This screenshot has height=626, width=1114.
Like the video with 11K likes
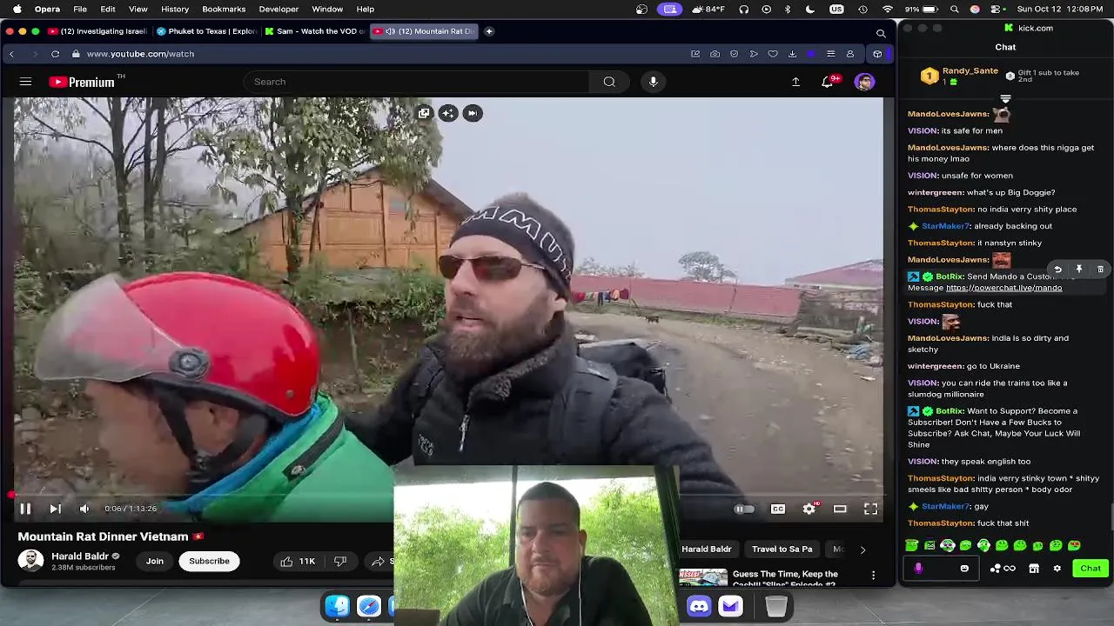coord(297,561)
